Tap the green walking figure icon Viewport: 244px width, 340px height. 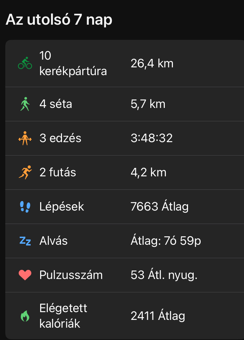25,104
